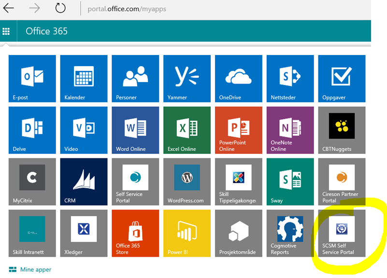Launch PowerPoint Online tile
The image size is (387, 278).
[x=239, y=130]
